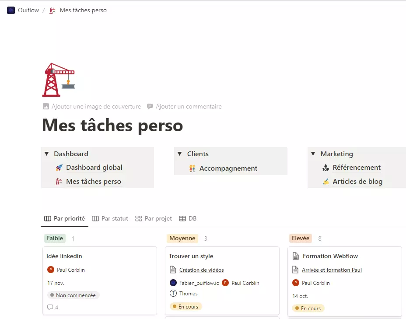Screen dimensions: 406x319
Task: Click the page icon next to Création de vidéos
Action: (x=173, y=270)
